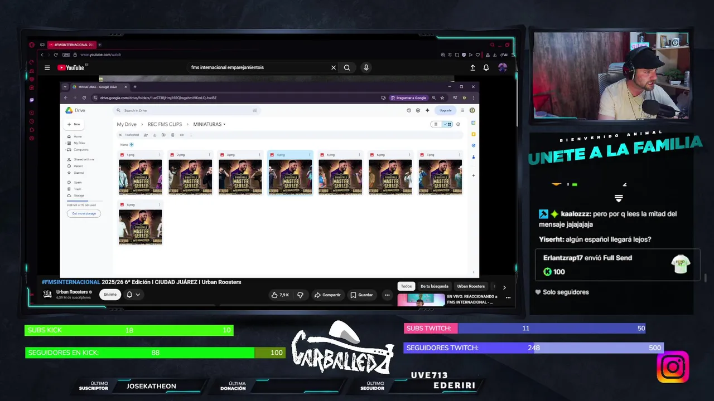The height and width of the screenshot is (401, 714).
Task: Open subscription notification bell dropdown
Action: pos(133,295)
